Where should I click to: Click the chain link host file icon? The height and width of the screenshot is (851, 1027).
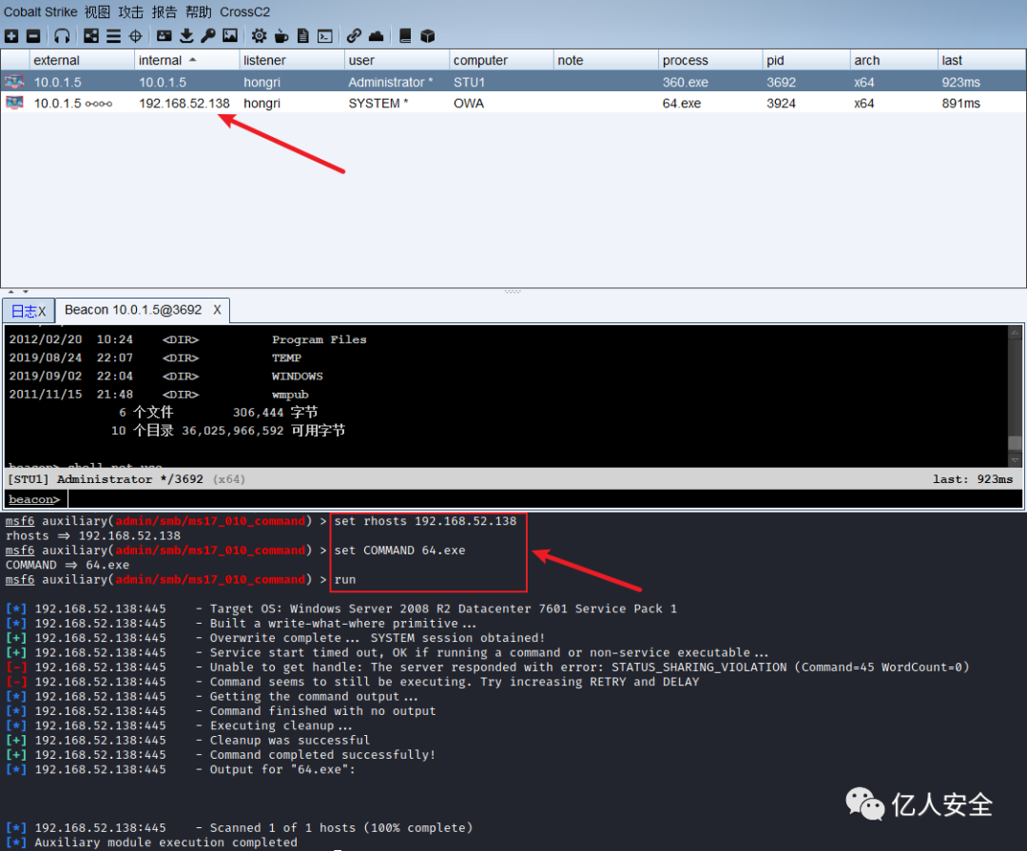click(355, 36)
